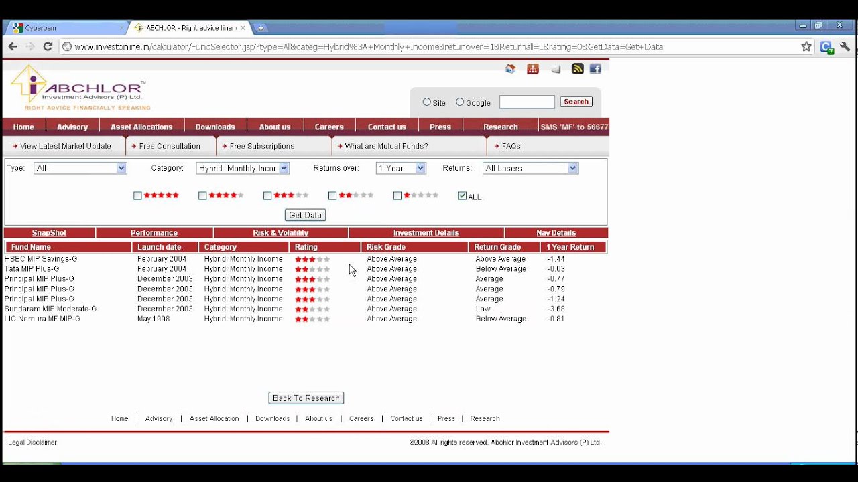
Task: Close the ABCHLOR browser tab
Action: (243, 28)
